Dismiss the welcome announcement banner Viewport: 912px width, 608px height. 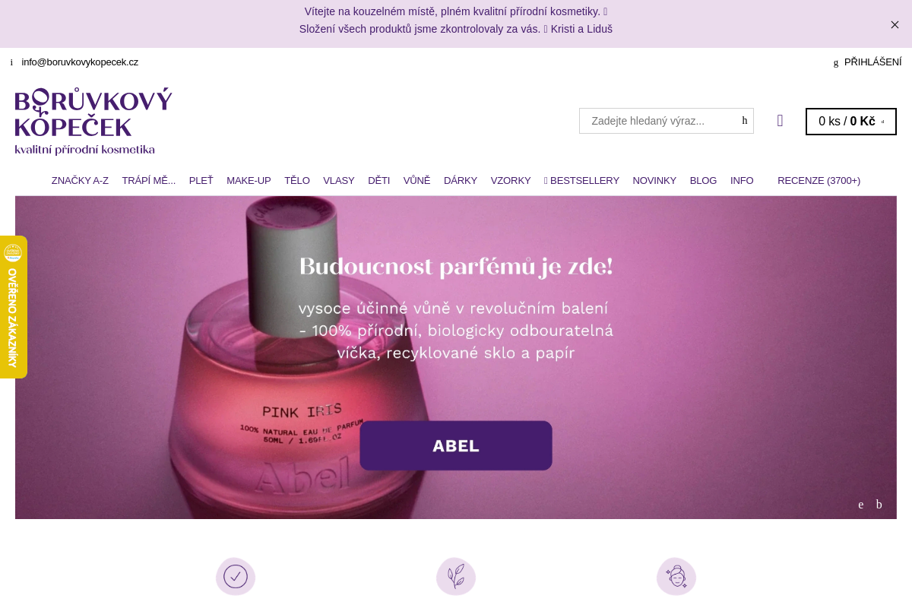click(895, 24)
